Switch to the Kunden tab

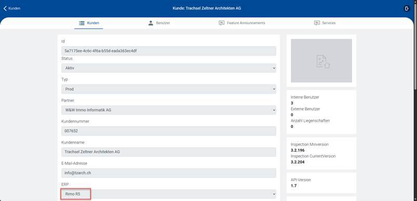(x=89, y=23)
